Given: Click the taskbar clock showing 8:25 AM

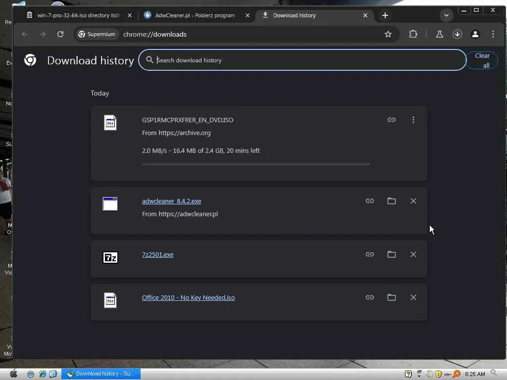Looking at the screenshot, I should coord(475,374).
